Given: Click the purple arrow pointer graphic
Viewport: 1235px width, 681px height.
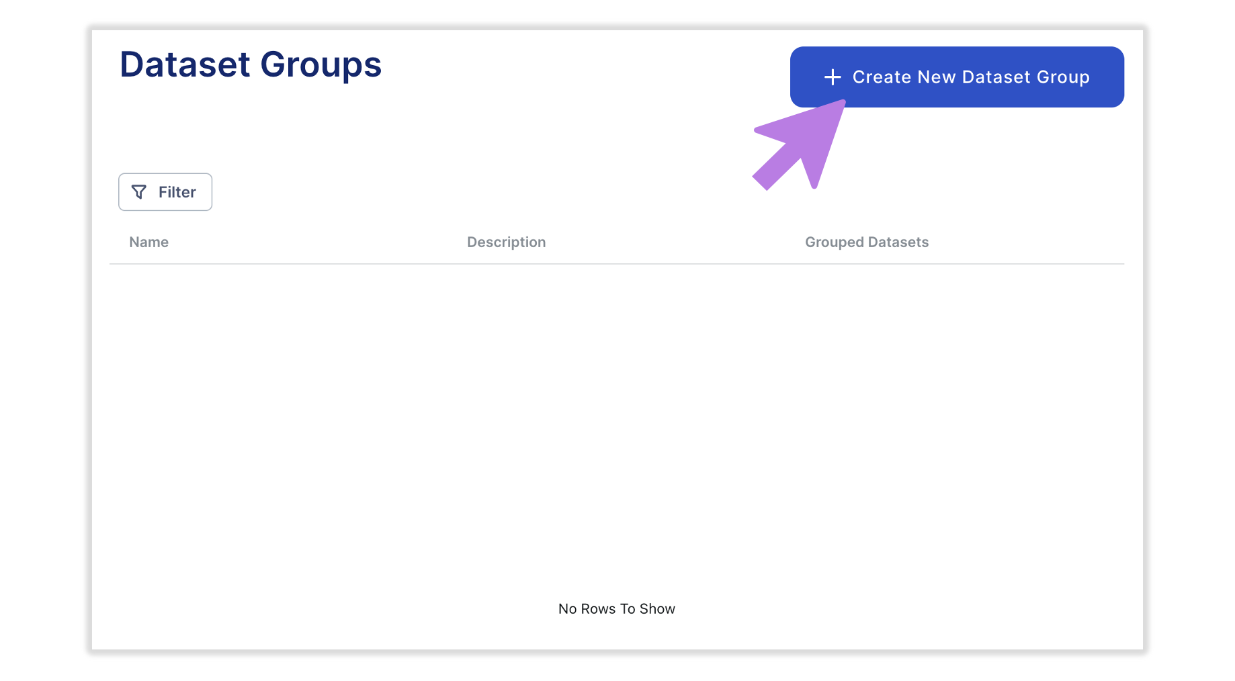Looking at the screenshot, I should [799, 145].
